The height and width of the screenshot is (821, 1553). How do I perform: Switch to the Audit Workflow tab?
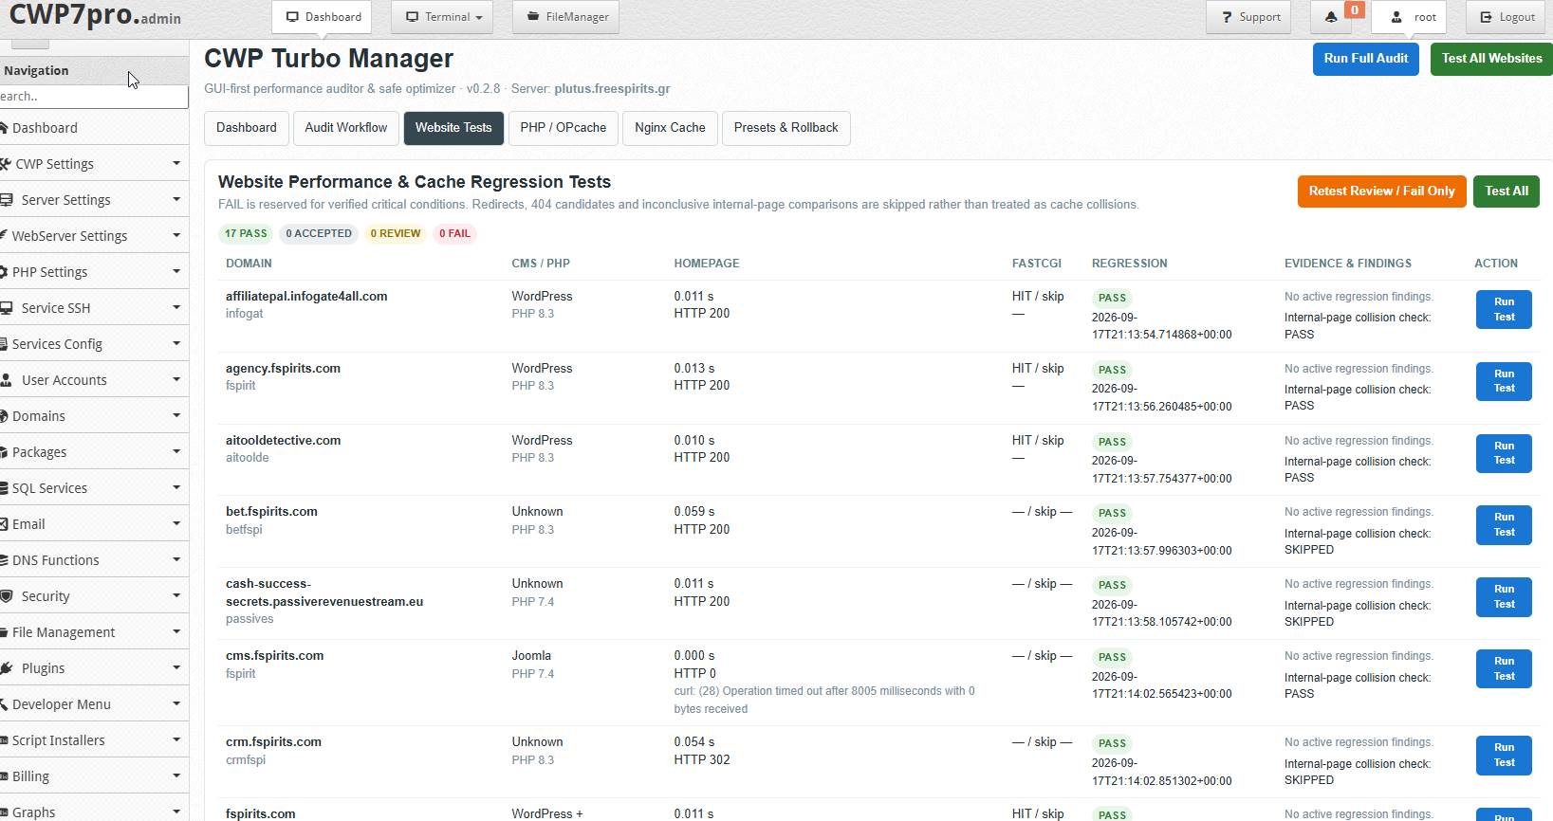pyautogui.click(x=346, y=128)
